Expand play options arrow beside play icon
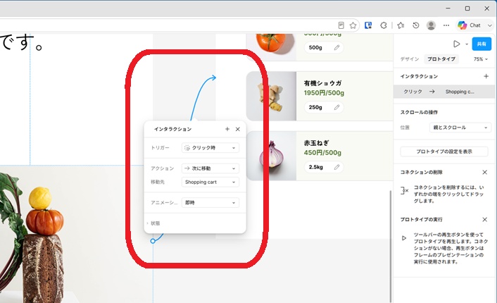The height and width of the screenshot is (303, 497). [x=467, y=44]
